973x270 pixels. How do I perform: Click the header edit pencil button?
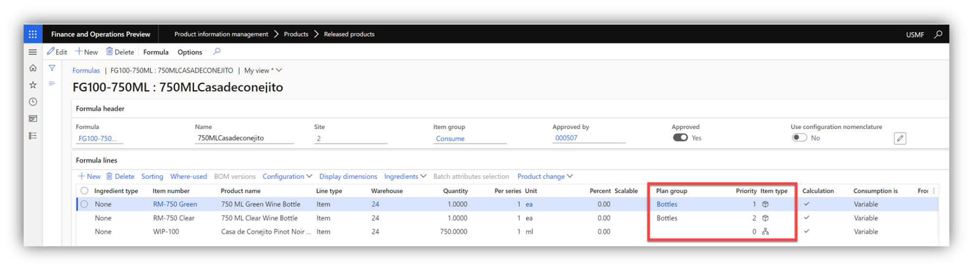point(900,139)
